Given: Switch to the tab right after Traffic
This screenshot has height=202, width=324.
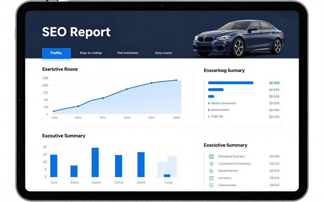Looking at the screenshot, I should (x=91, y=53).
